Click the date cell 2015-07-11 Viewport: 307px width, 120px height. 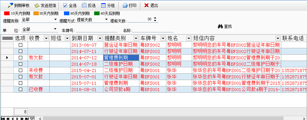click(x=87, y=83)
